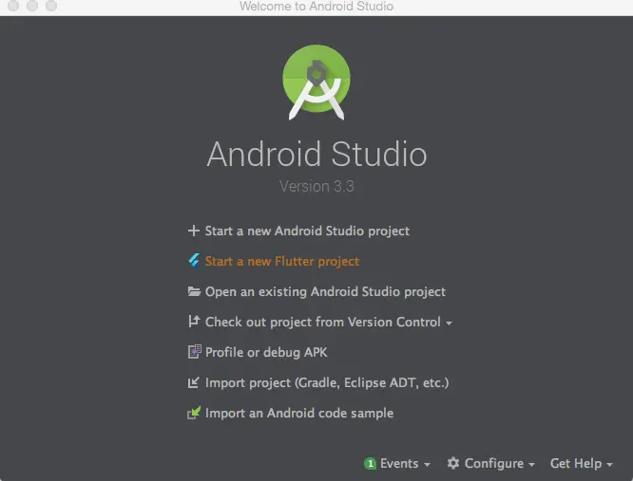633x481 pixels.
Task: Start a new Android Studio project
Action: point(307,231)
